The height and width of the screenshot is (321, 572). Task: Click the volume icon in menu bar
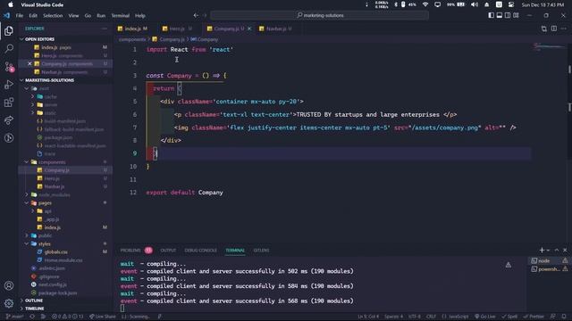coord(475,4)
